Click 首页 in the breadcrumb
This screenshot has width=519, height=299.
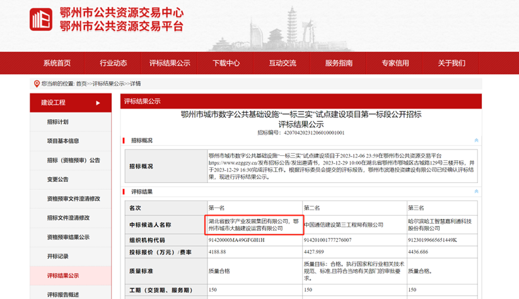(x=81, y=84)
